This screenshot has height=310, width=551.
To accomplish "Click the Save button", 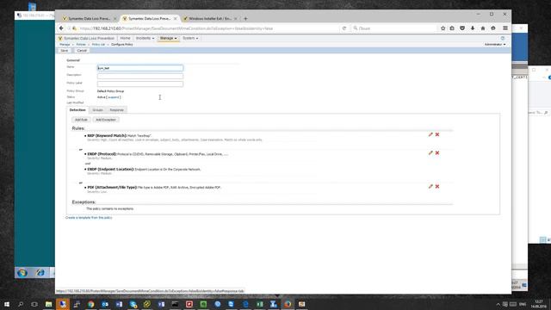I will [x=65, y=51].
